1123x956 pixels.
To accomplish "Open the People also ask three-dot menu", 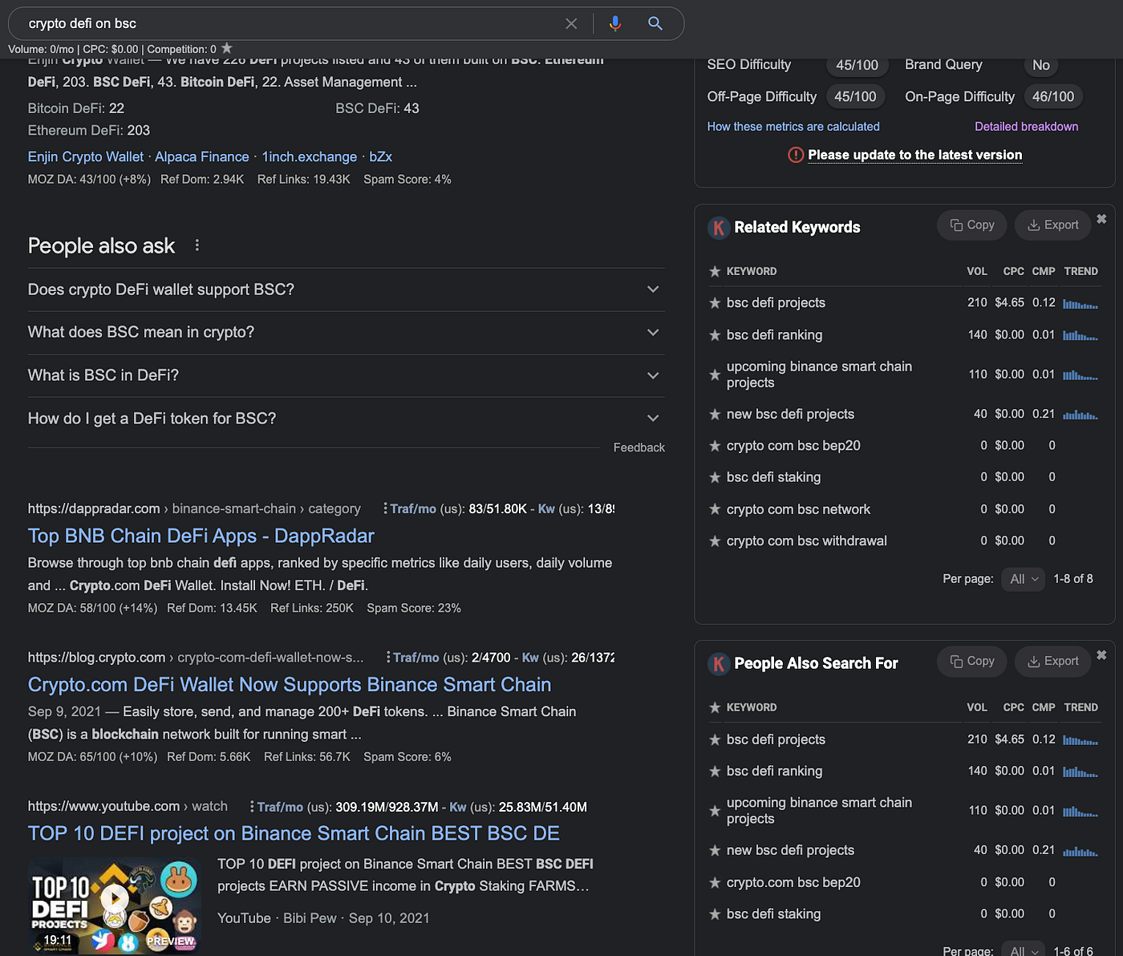I will pos(197,245).
